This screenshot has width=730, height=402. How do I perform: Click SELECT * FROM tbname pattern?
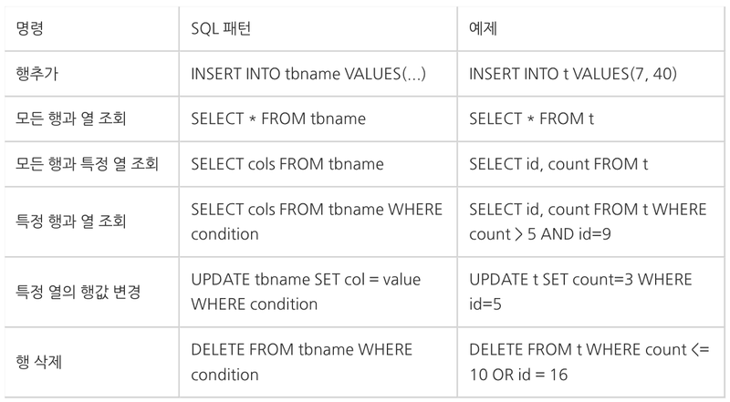click(278, 119)
